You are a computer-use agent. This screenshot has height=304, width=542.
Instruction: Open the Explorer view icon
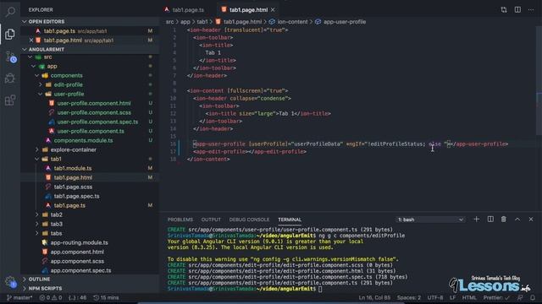[10, 34]
